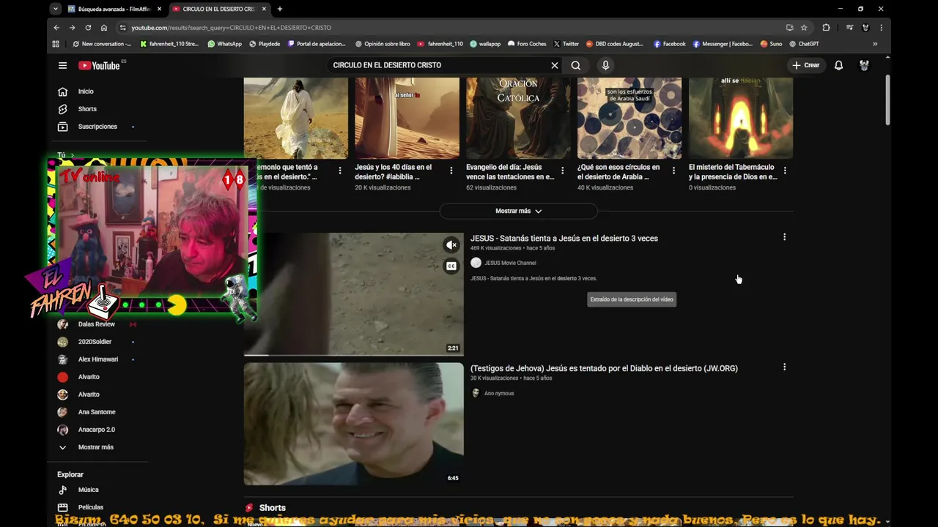Open the Oración Católica short thumbnail
Screen dimensions: 938x527
pos(518,118)
